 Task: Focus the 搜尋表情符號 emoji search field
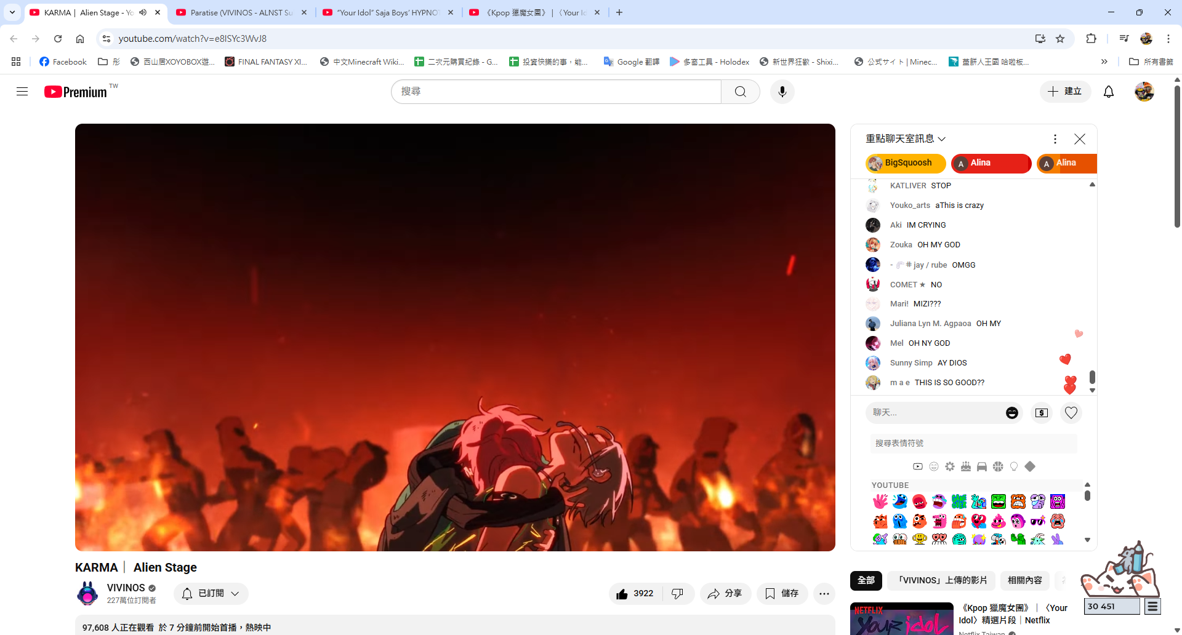pyautogui.click(x=973, y=443)
